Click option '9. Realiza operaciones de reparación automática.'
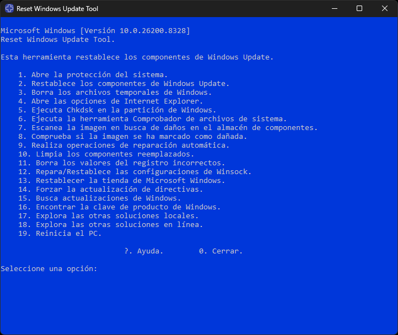Screen dimensions: 398x335 [x=124, y=145]
